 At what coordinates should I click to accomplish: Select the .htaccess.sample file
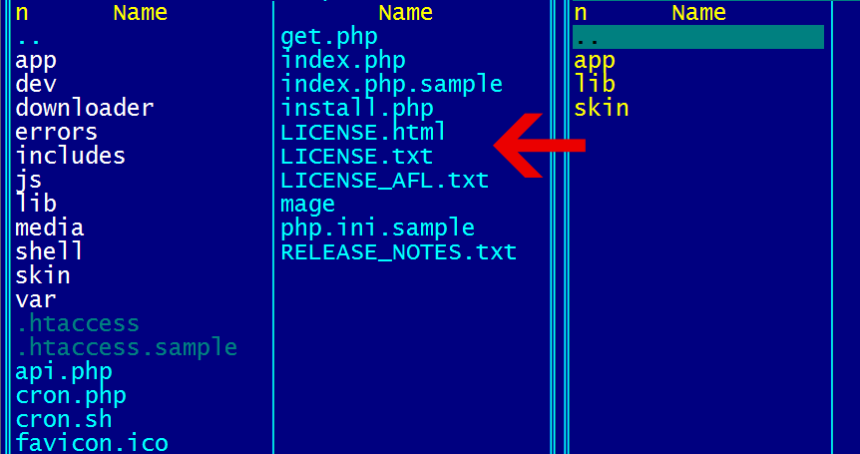click(126, 347)
